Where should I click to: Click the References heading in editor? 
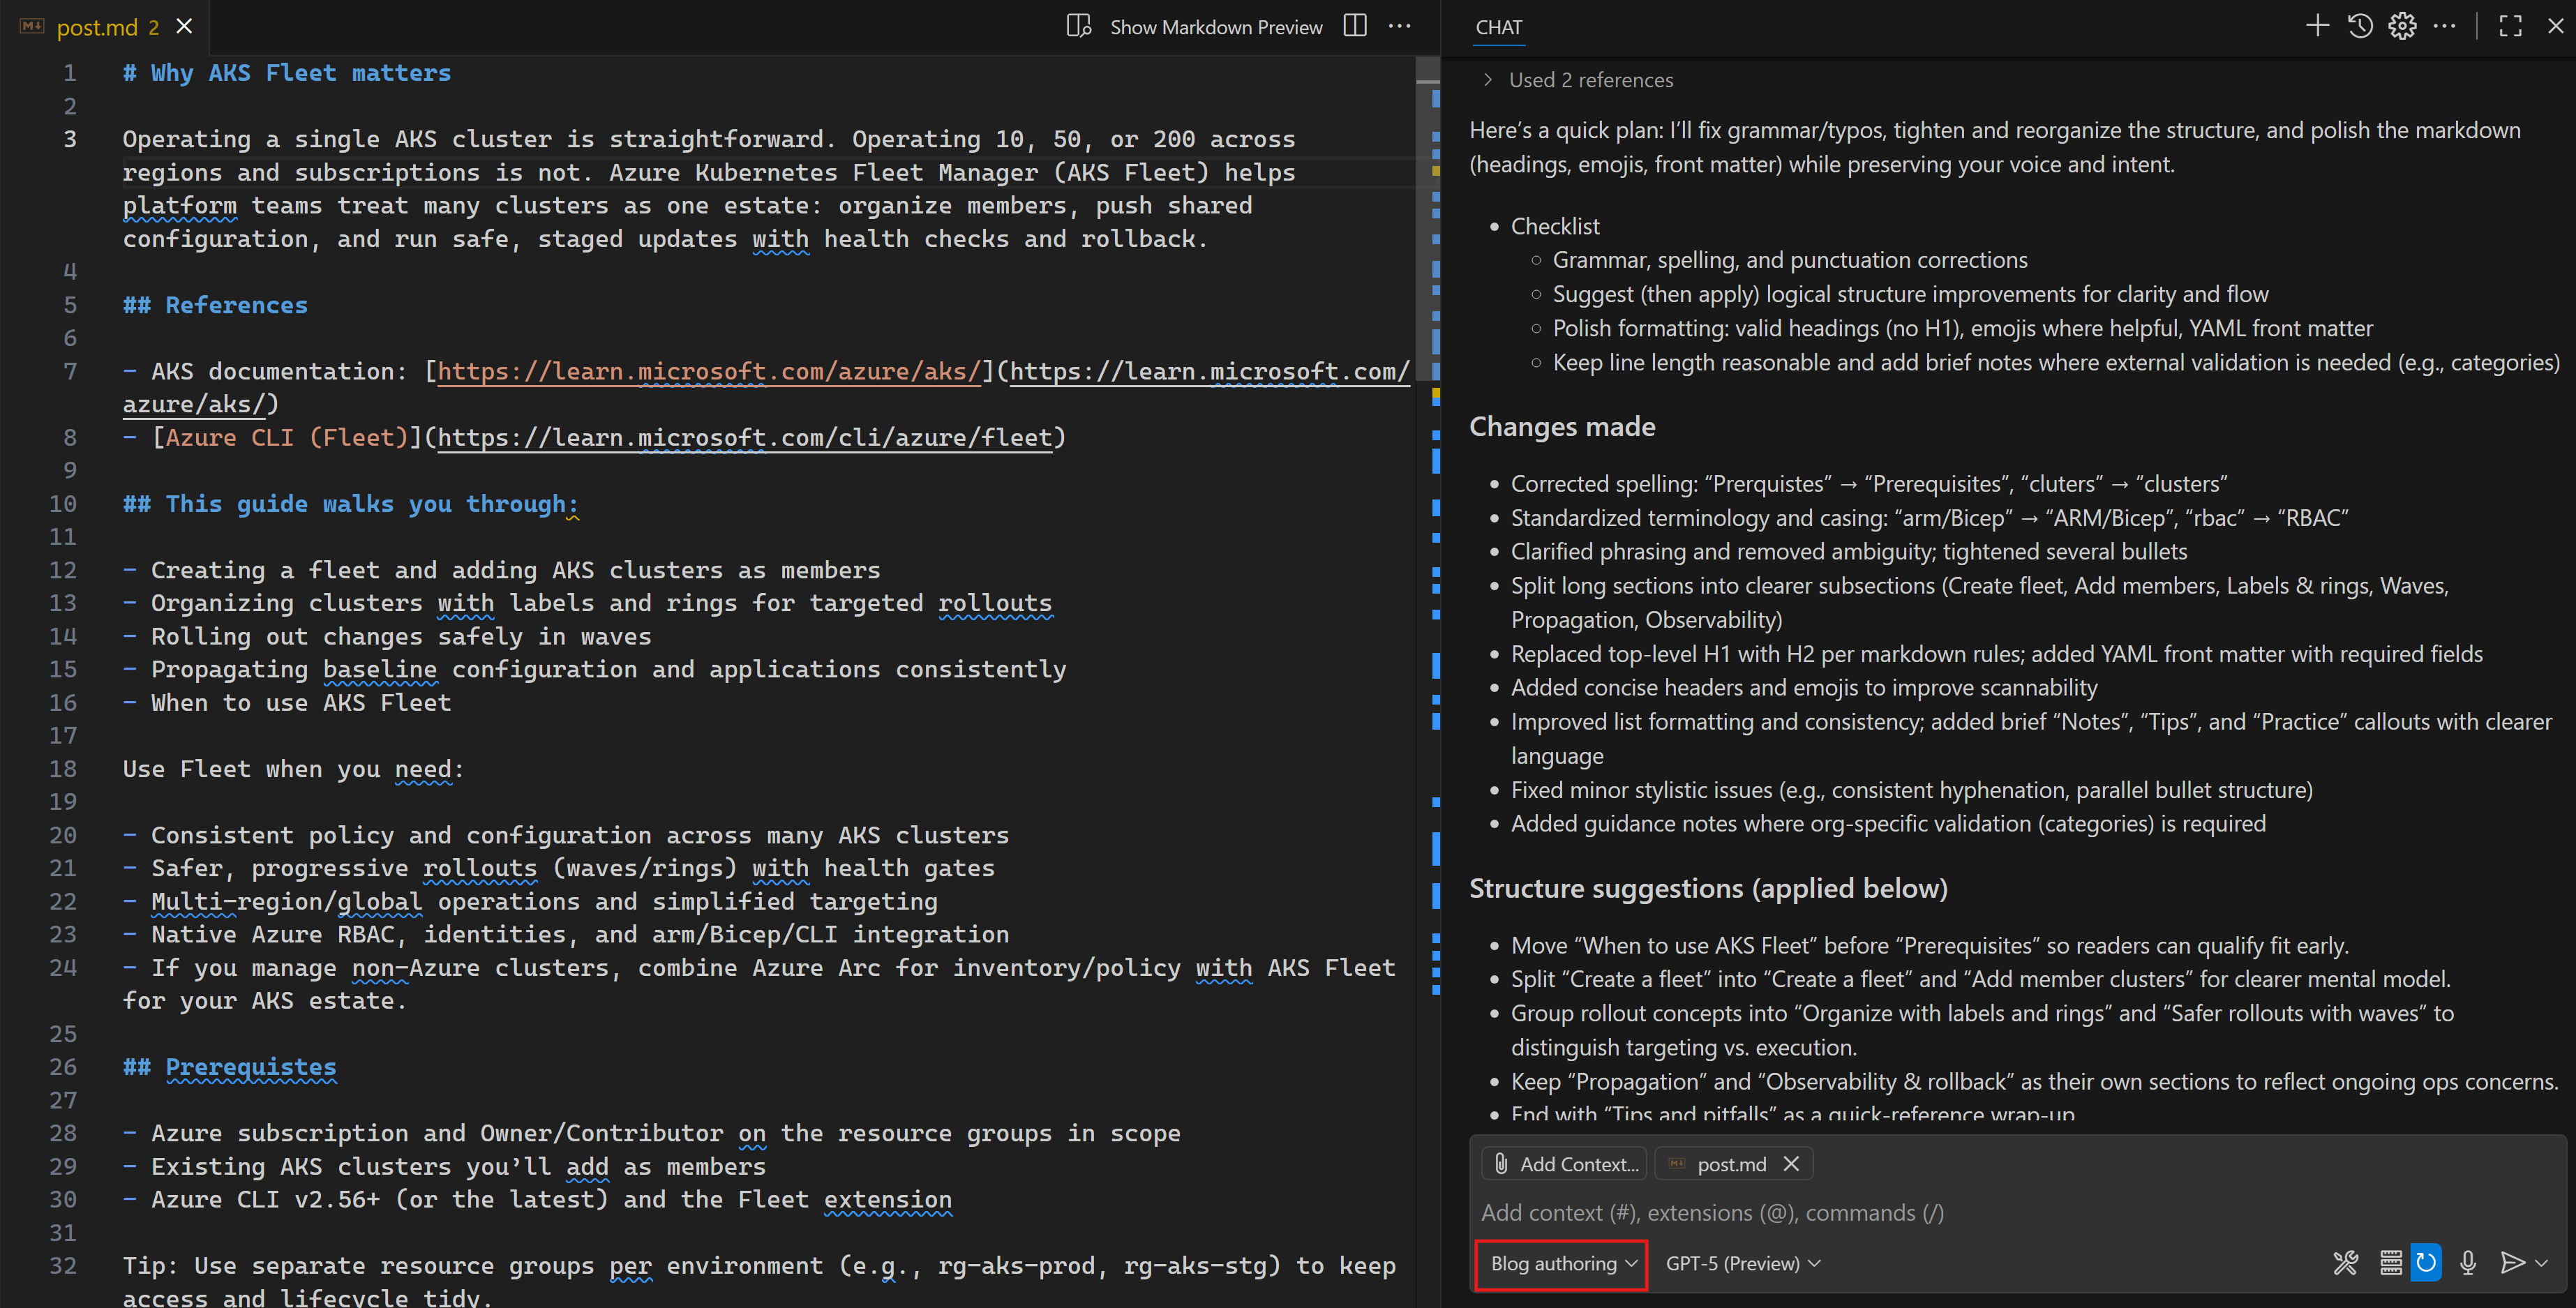pos(215,305)
